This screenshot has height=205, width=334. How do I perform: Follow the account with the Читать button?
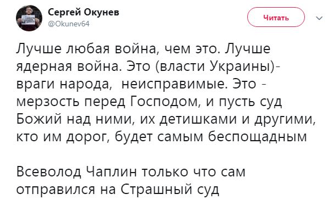pyautogui.click(x=276, y=18)
